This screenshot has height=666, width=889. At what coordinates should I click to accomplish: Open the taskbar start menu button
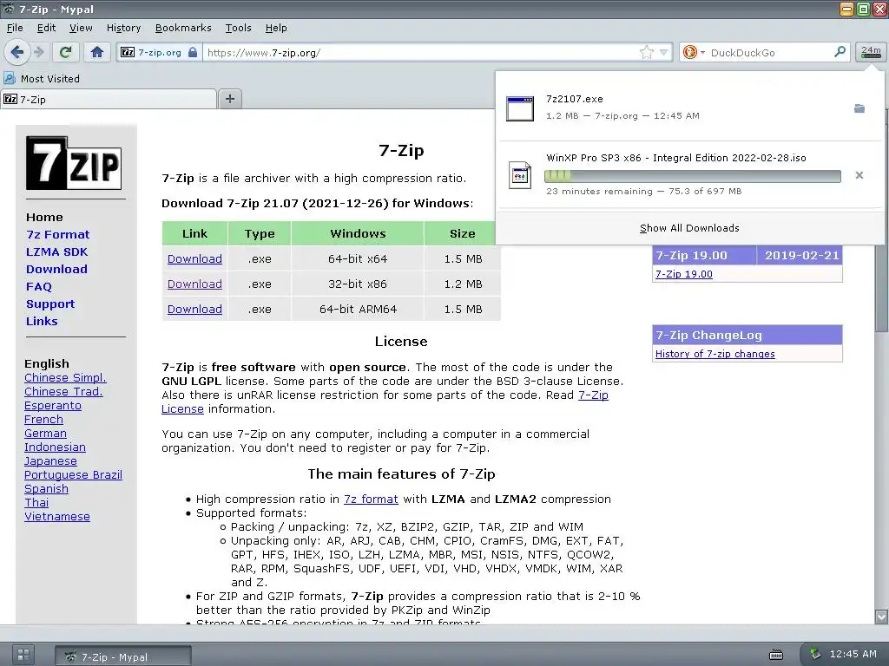tap(23, 655)
